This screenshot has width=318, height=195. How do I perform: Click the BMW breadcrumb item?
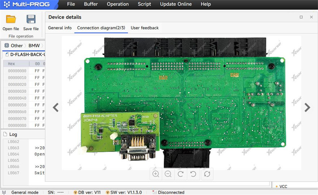[34, 45]
